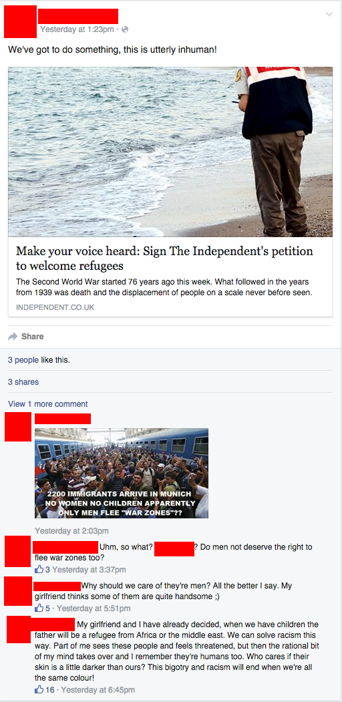342x702 pixels.
Task: Click the thumbs-up icon with 16 likes
Action: pos(39,689)
